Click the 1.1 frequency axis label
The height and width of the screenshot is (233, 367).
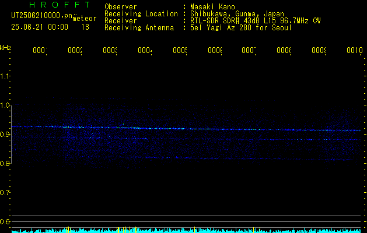(5, 76)
